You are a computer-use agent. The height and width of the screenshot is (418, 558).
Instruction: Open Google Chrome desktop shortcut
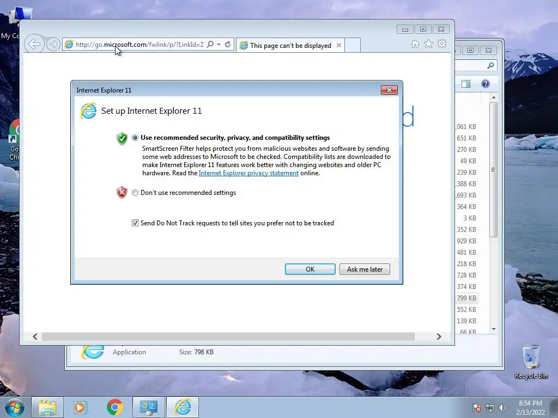click(14, 140)
